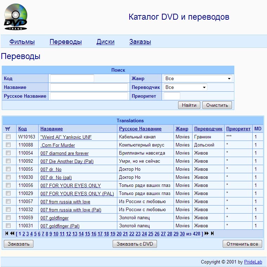Tick the checkbox for 110029 row

pyautogui.click(x=8, y=193)
